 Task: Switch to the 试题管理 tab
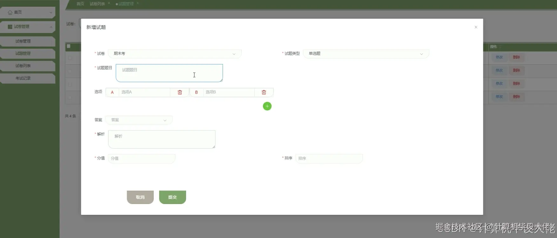point(126,4)
